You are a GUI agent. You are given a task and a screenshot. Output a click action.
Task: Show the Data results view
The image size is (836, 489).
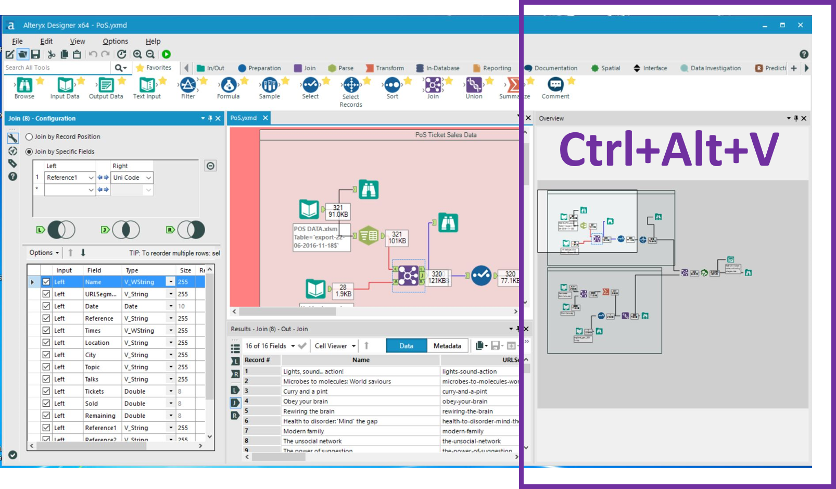point(407,346)
